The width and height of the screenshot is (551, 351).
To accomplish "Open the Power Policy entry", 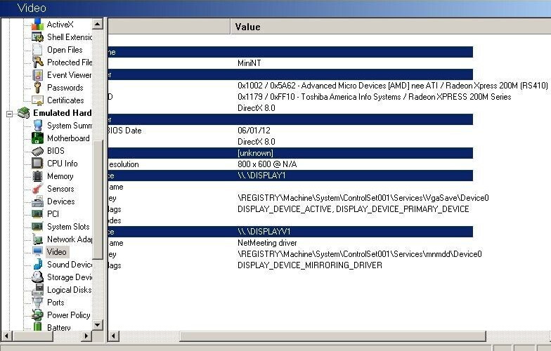I will (x=69, y=314).
